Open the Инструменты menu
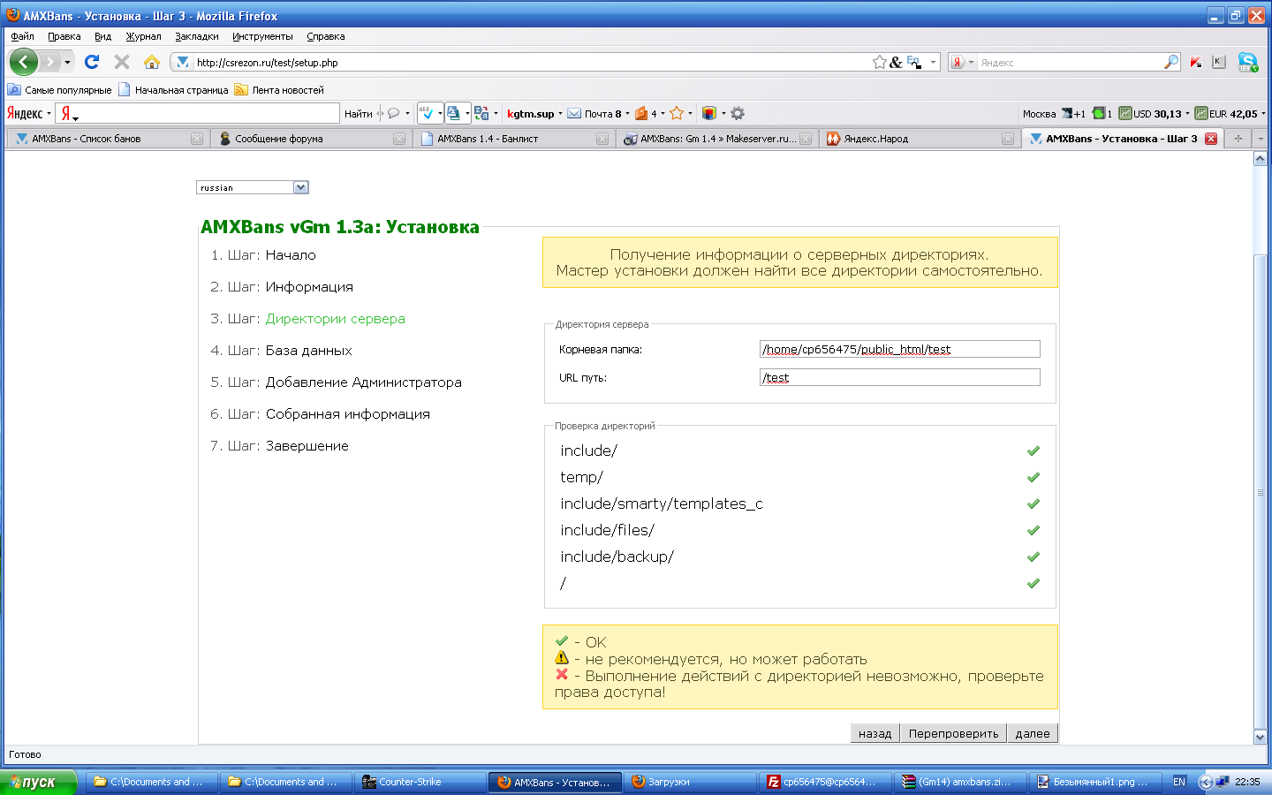This screenshot has width=1272, height=795. (262, 36)
